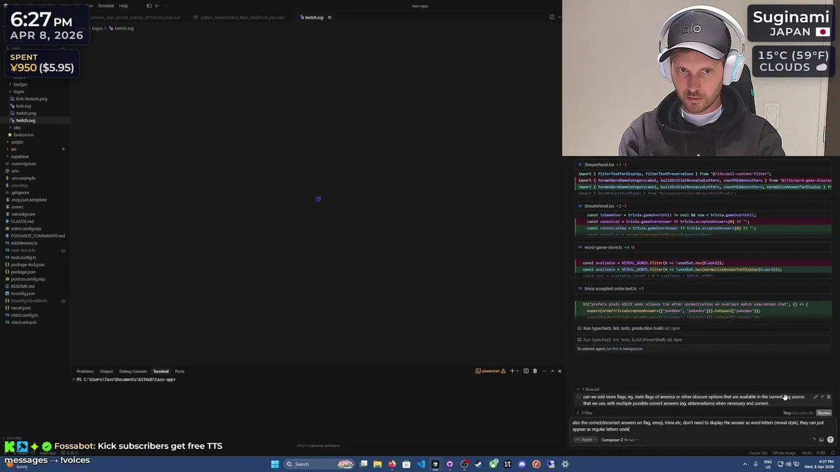Open the kick-favicon.png file
The height and width of the screenshot is (472, 840).
point(31,99)
